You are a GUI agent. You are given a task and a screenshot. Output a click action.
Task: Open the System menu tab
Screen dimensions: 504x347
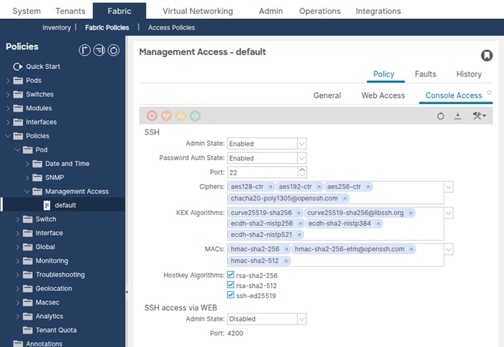pos(26,11)
